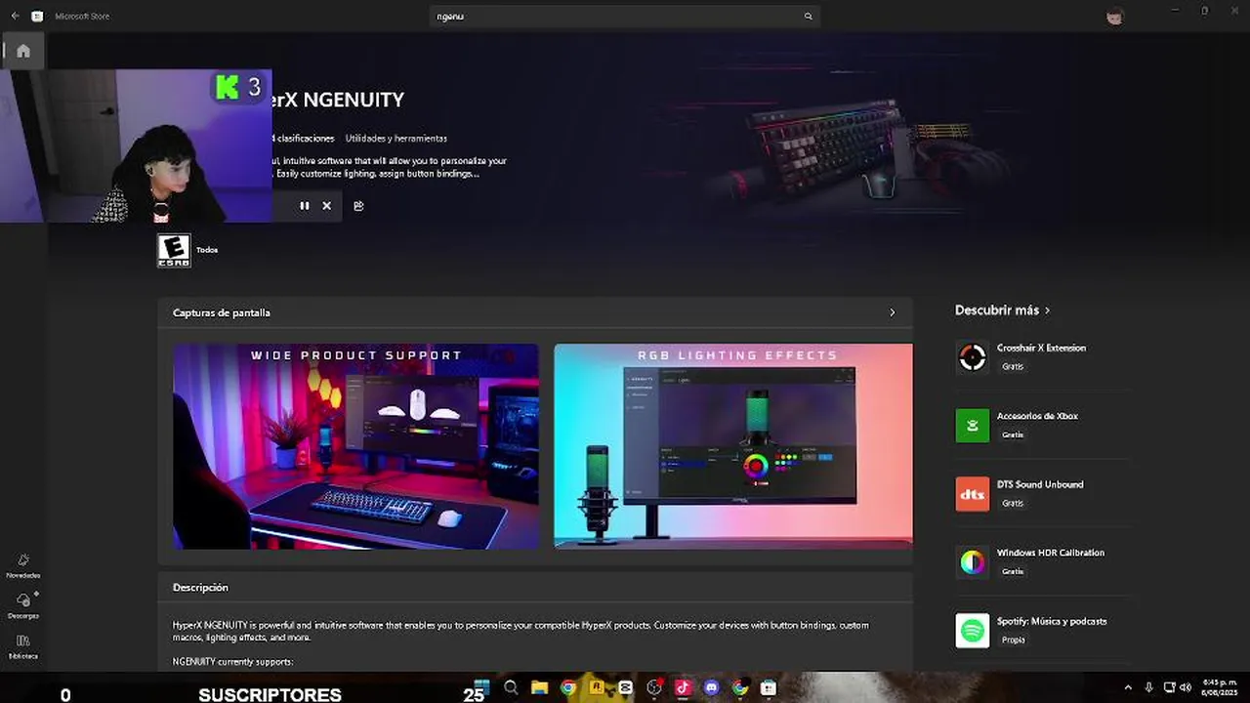This screenshot has width=1250, height=703.
Task: Open the Utilidades y herramientas category link
Action: 396,139
